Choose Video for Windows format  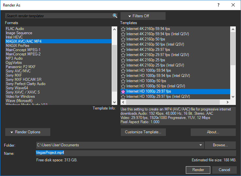(x=58, y=96)
